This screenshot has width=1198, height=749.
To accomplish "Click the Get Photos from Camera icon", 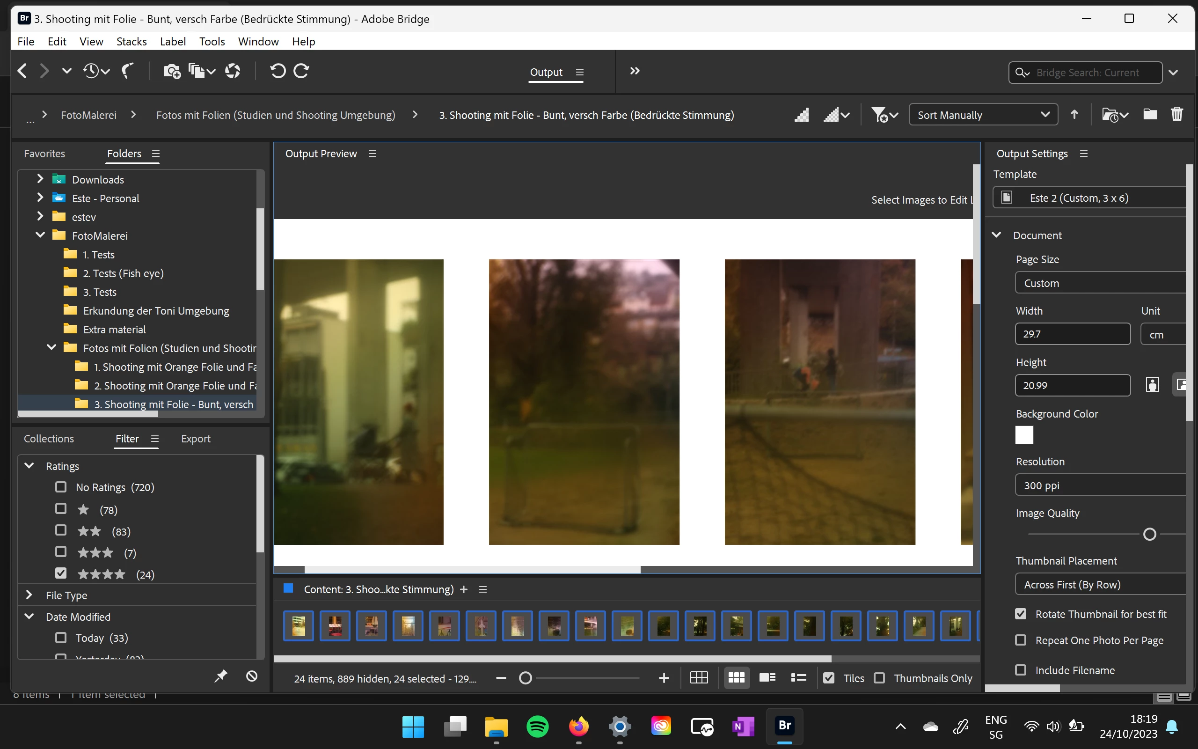I will point(172,71).
